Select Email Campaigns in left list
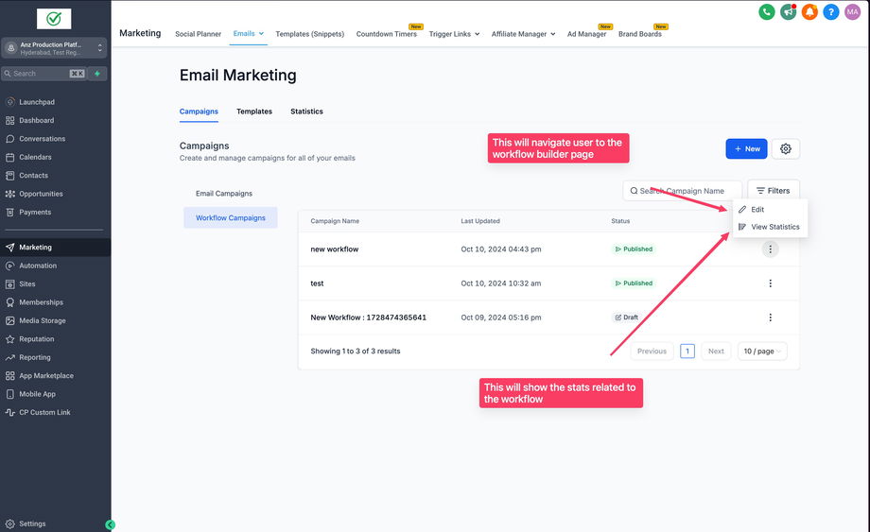 tap(224, 194)
